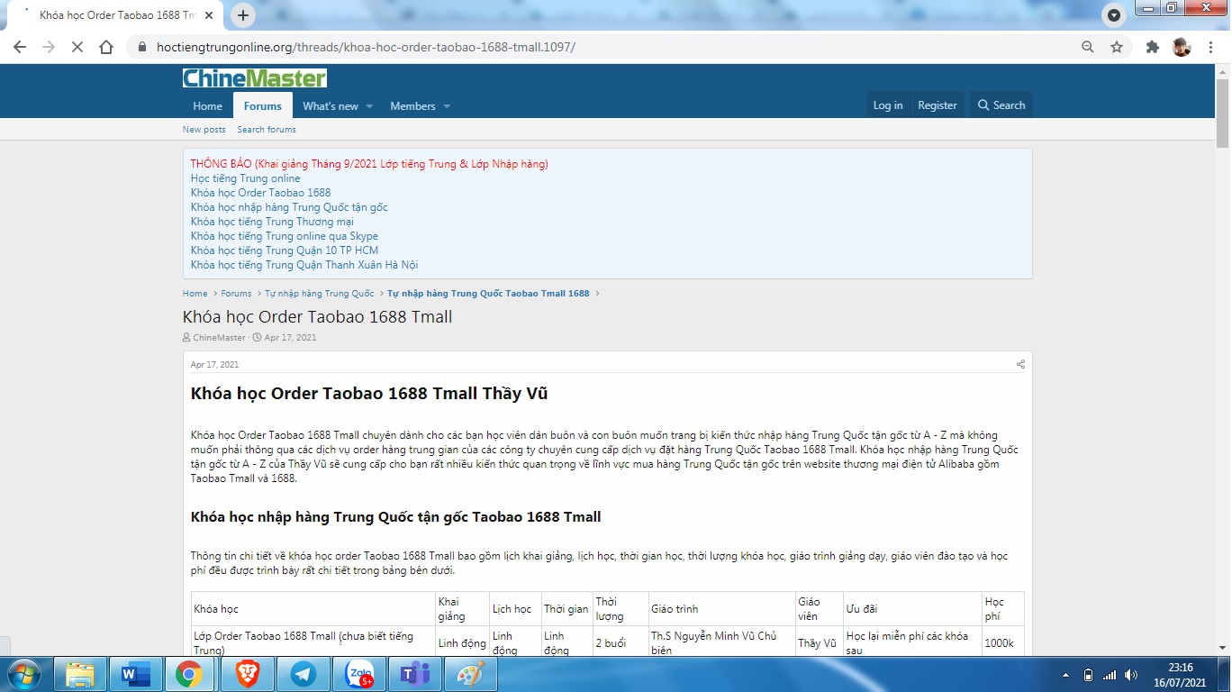Click the Log in button

pos(888,105)
